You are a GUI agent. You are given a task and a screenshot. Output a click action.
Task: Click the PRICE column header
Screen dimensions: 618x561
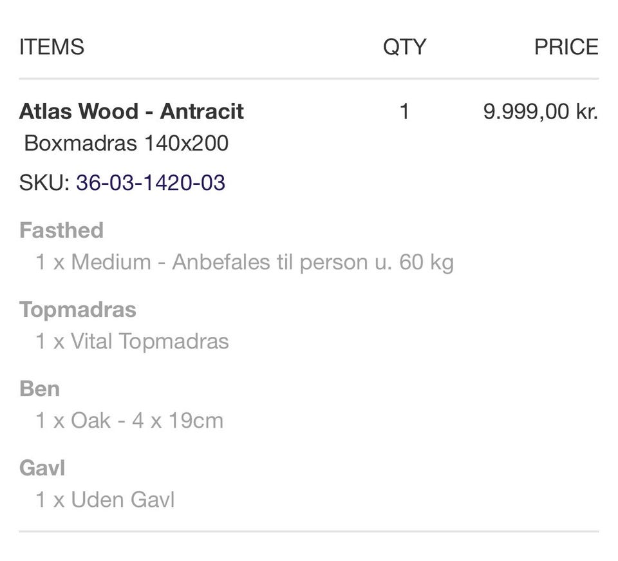pos(566,47)
